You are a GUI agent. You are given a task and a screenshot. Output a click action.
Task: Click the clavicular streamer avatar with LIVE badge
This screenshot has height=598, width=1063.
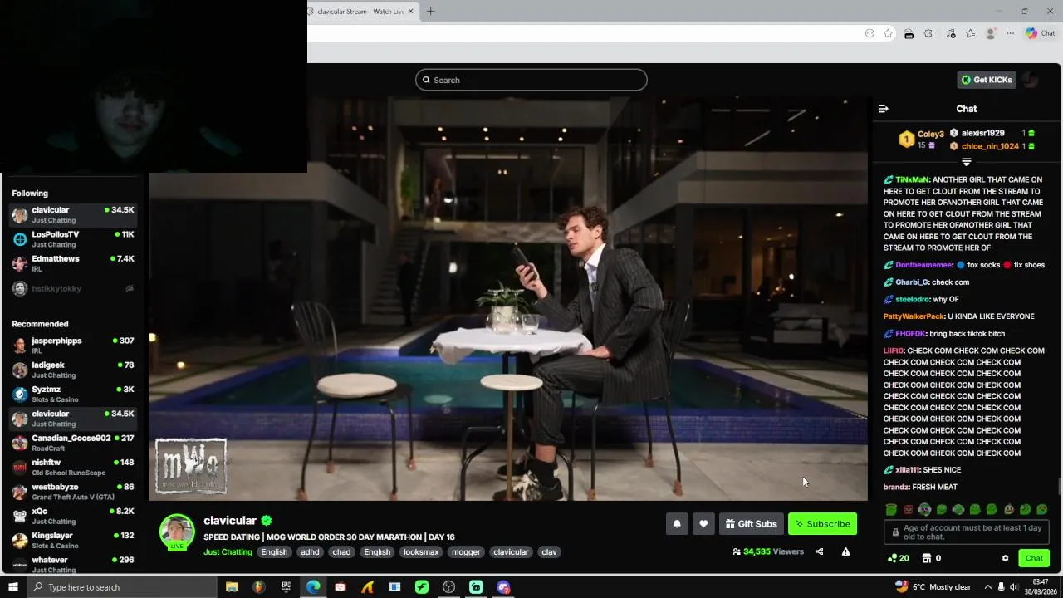tap(177, 532)
